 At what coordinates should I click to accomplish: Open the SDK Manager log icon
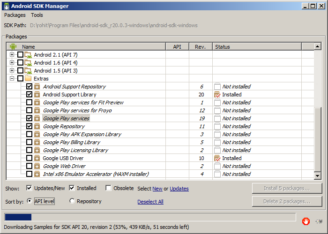click(x=319, y=221)
